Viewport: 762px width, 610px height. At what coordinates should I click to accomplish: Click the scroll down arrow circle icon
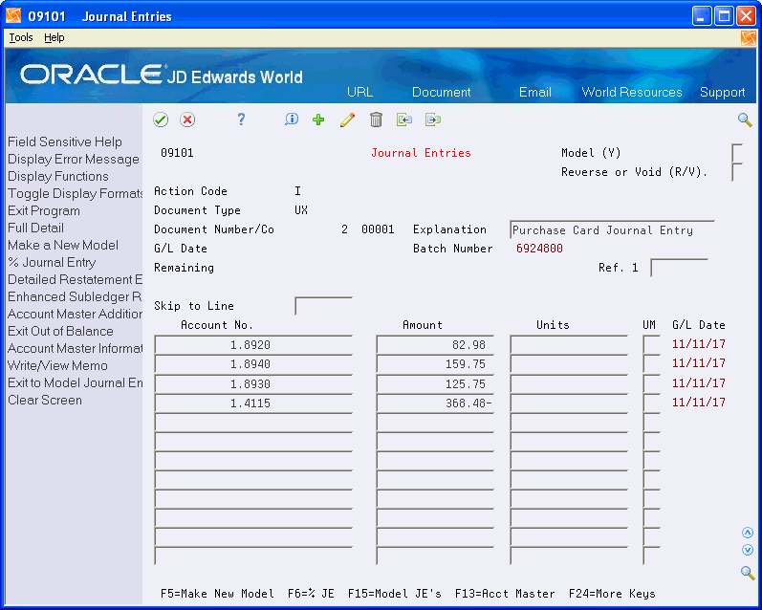click(x=748, y=550)
